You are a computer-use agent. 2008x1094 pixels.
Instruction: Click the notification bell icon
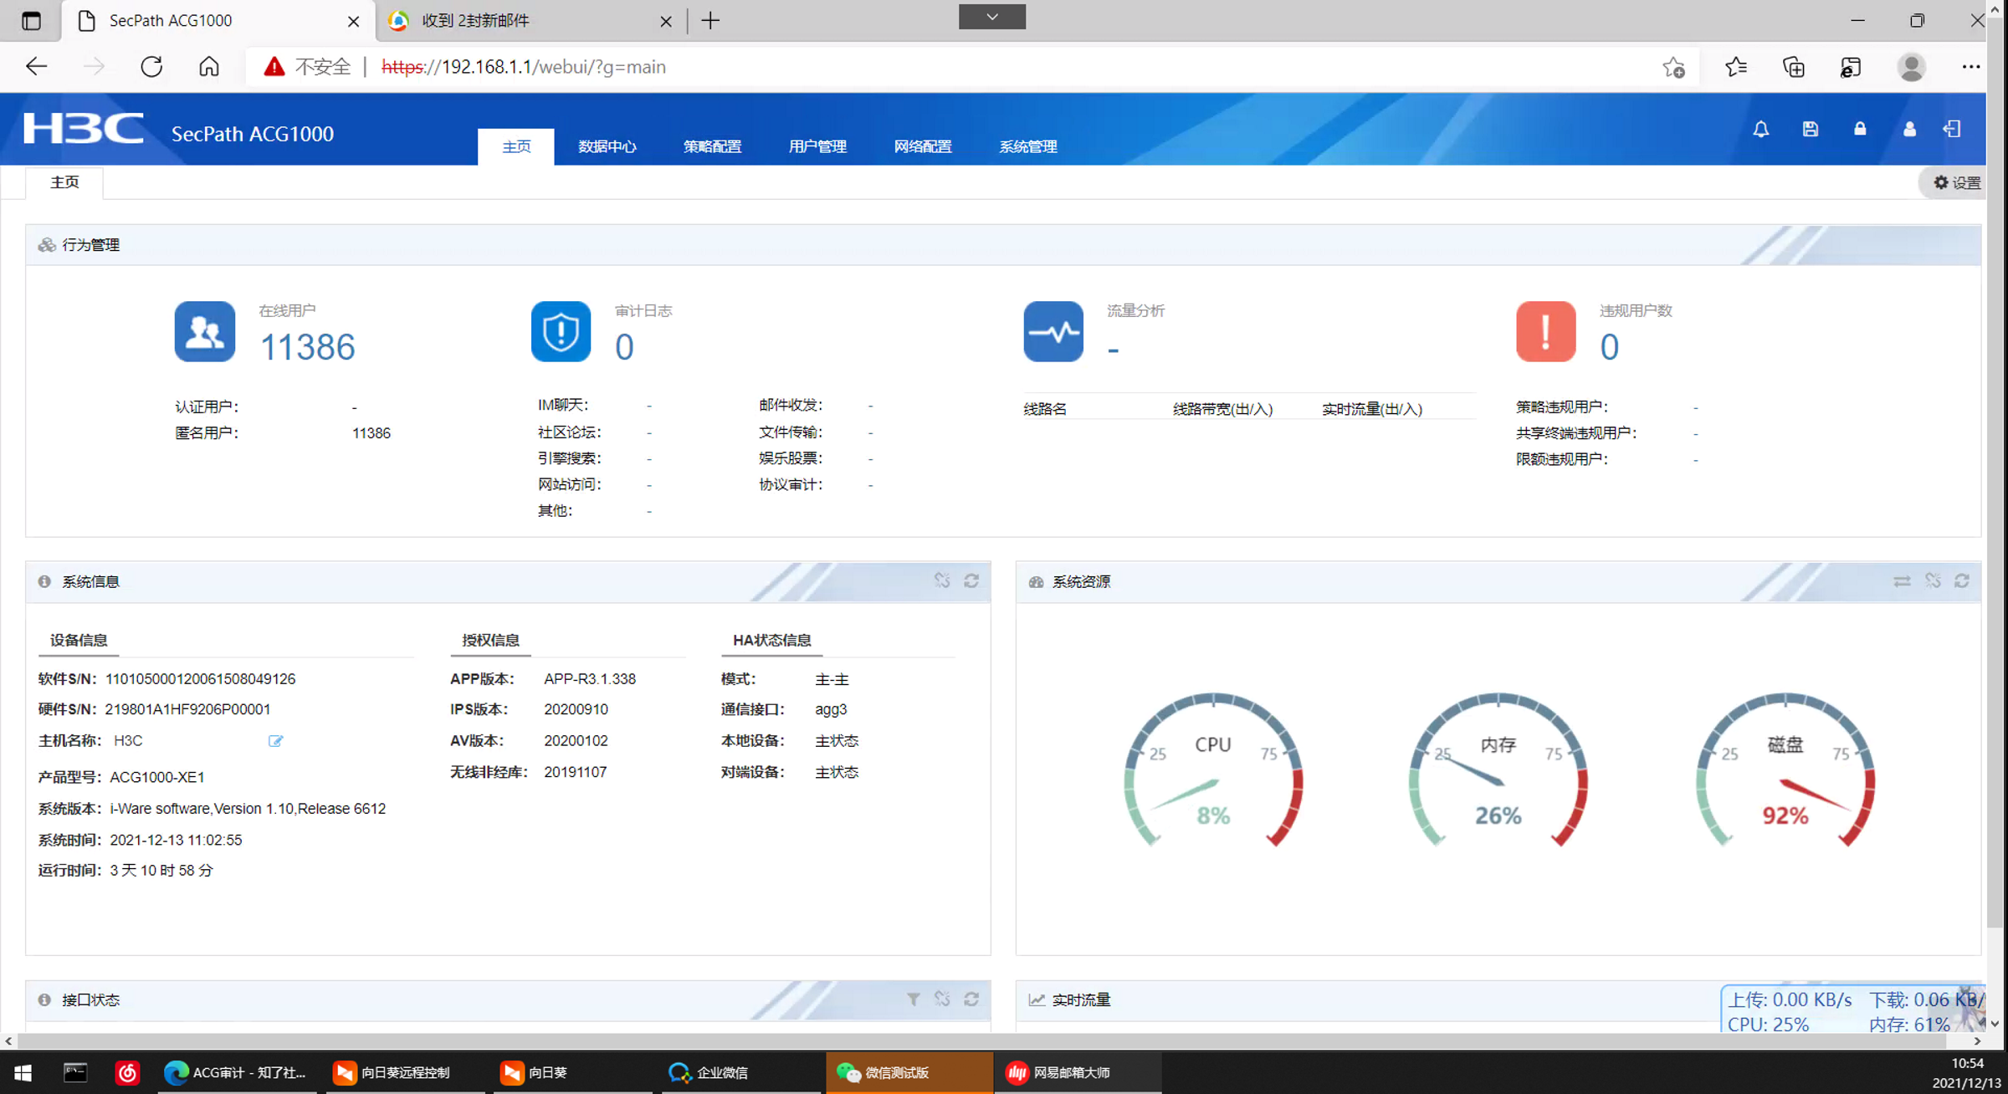click(x=1760, y=129)
